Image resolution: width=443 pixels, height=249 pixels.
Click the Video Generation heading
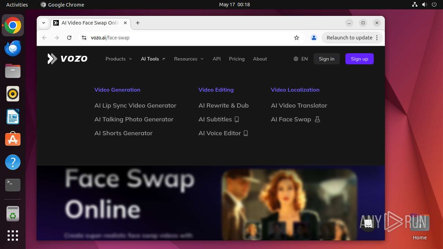click(117, 90)
